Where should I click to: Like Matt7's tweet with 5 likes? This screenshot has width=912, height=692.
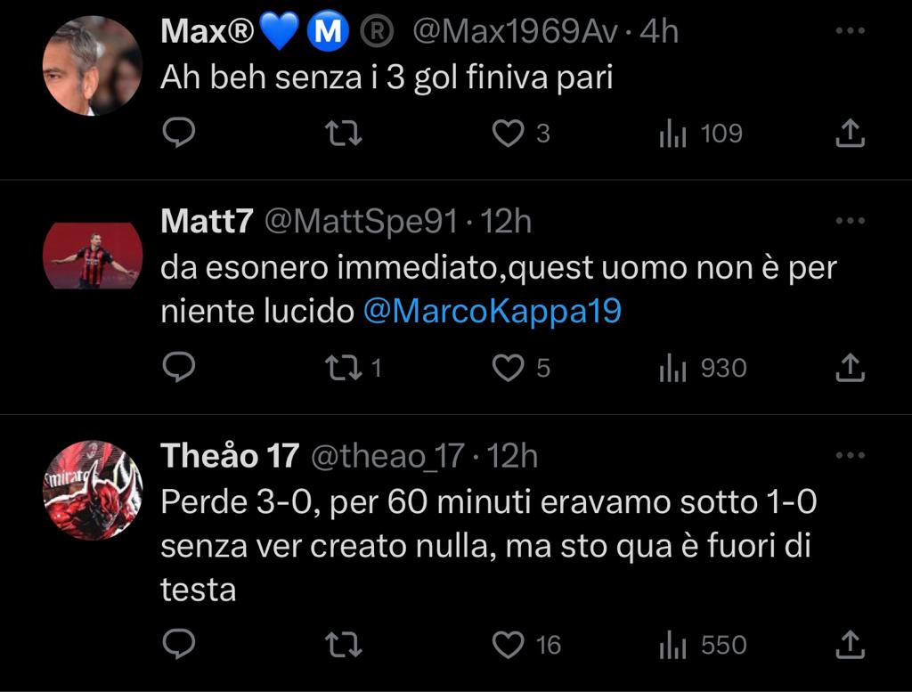[x=509, y=368]
